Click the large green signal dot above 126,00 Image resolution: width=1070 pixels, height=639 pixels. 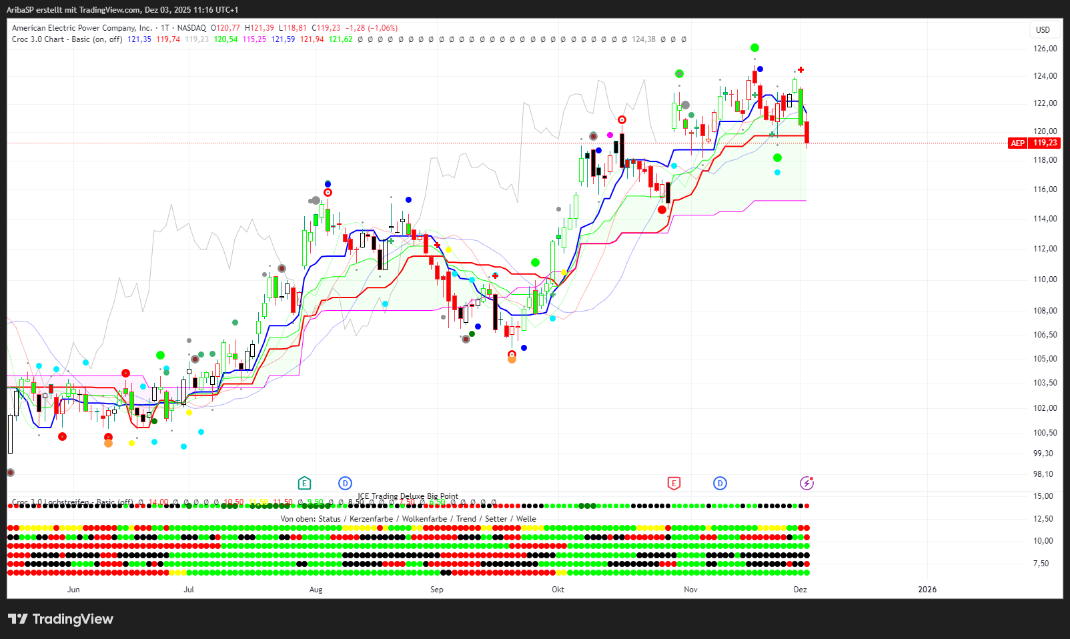point(754,47)
